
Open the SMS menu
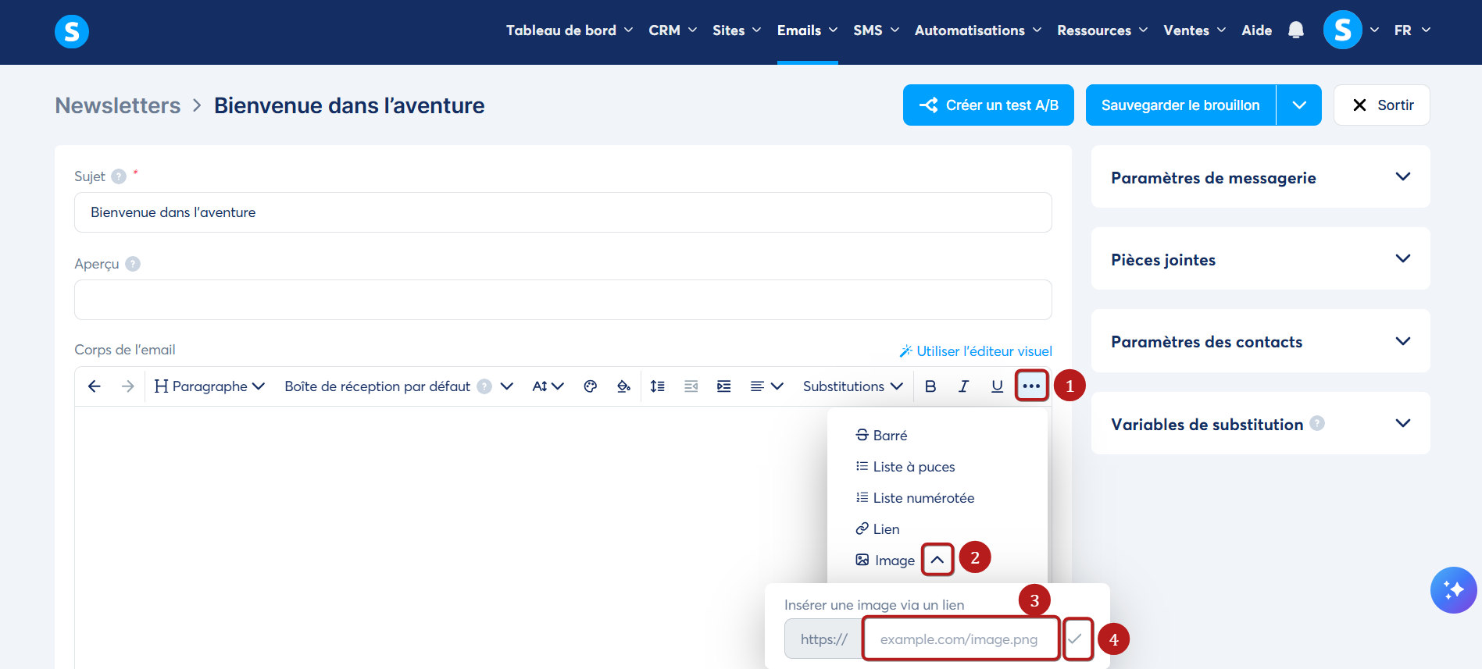pos(876,30)
